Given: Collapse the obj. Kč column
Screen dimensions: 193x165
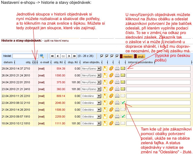Looking at the screenshot, I should point(65,62).
